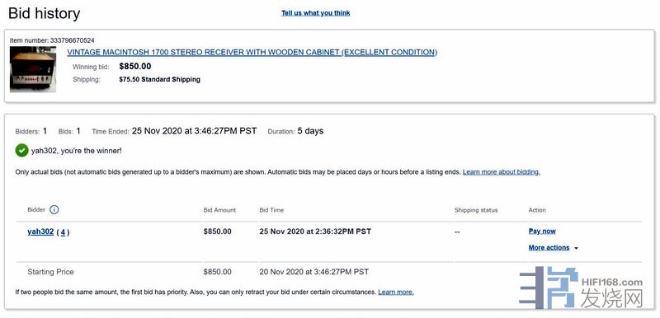The height and width of the screenshot is (318, 660).
Task: Open the More actions menu label
Action: coord(549,248)
